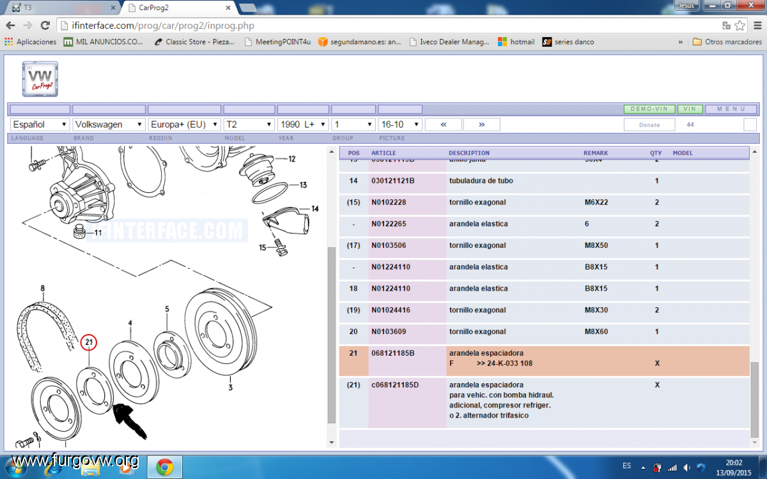Viewport: 767px width, 479px height.
Task: Click browser forward arrow
Action: (27, 26)
